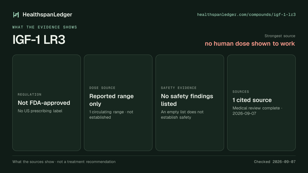Select the 'WHAT THE EVIDENCE SHOWS' heading

45,27
